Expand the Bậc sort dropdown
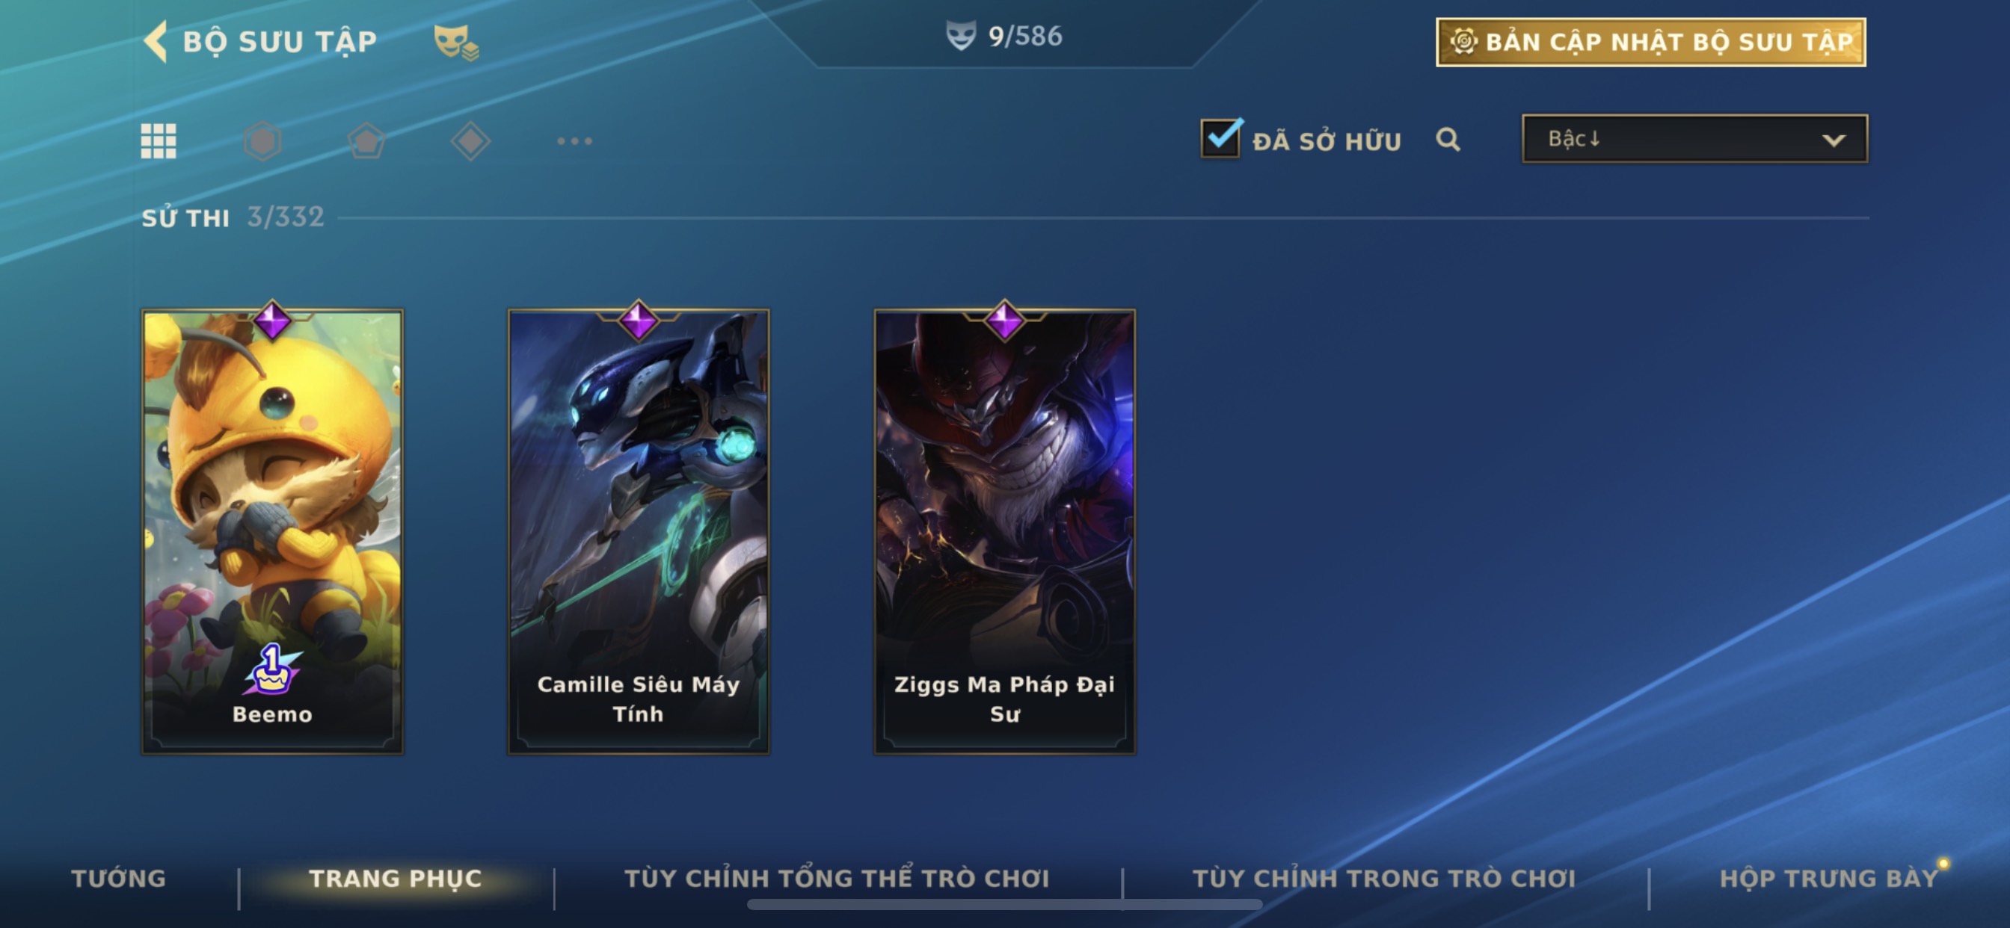Screen dimensions: 2010x928 [x=1694, y=139]
